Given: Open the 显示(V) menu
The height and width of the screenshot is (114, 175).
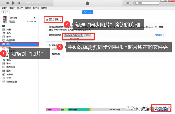Looking at the screenshot, I should pyautogui.click(x=20, y=8).
